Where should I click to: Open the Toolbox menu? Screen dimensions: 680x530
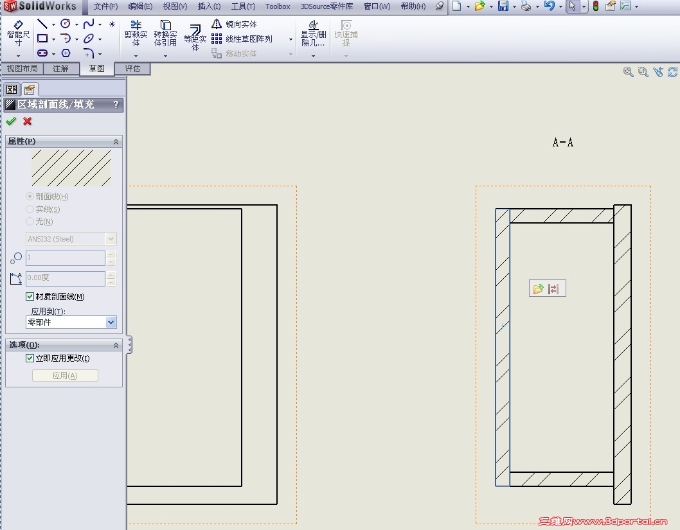point(278,6)
